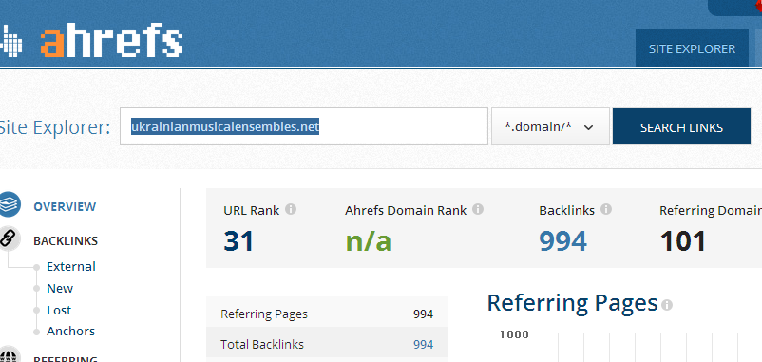Click info icon beside Ahrefs Domain Rank

pos(478,209)
